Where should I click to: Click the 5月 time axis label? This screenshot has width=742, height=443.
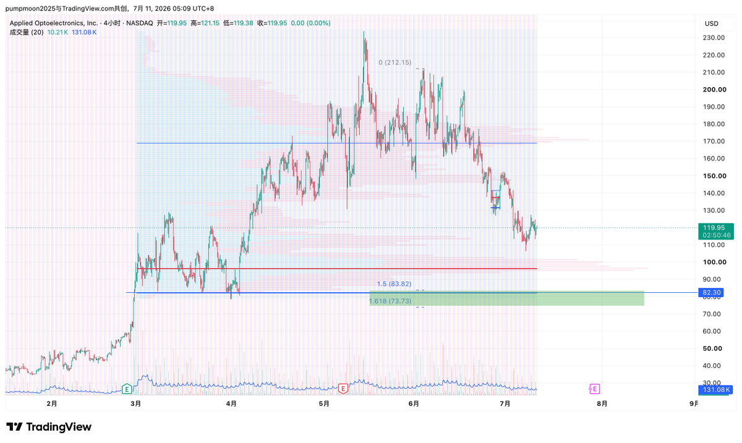tap(324, 403)
